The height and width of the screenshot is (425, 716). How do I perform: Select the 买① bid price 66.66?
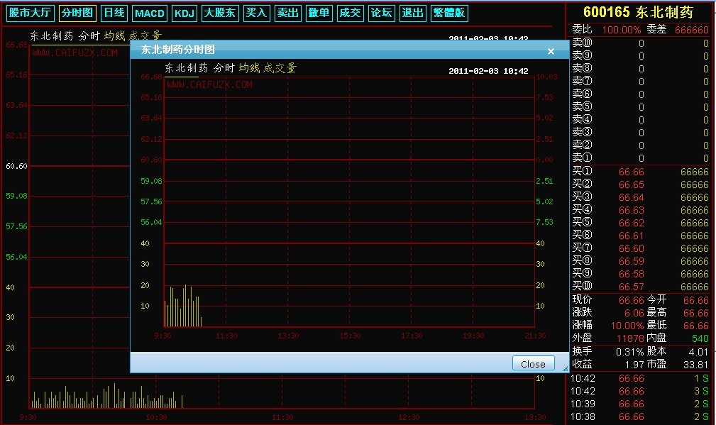(631, 172)
